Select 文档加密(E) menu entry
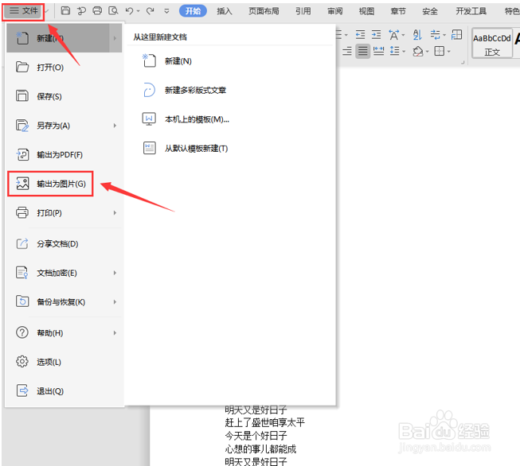Viewport: 520px width, 466px height. pos(65,273)
